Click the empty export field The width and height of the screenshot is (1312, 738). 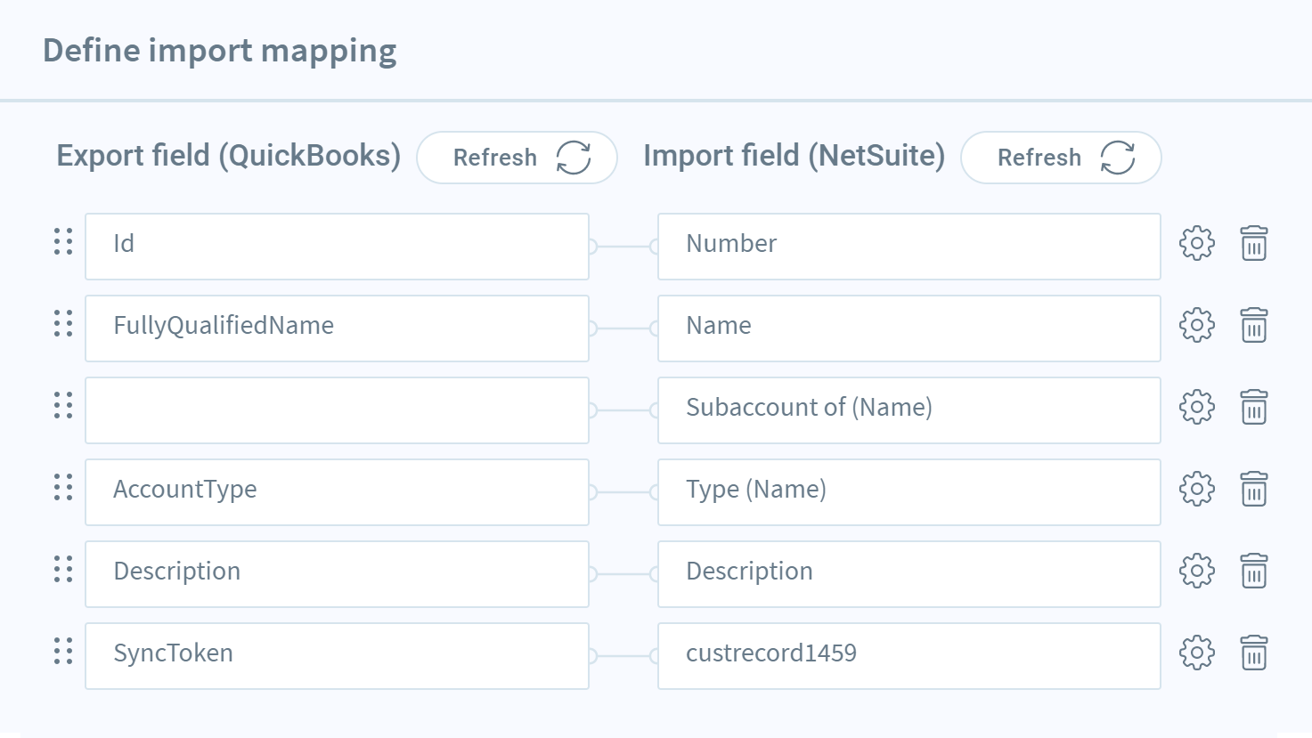[x=337, y=410]
